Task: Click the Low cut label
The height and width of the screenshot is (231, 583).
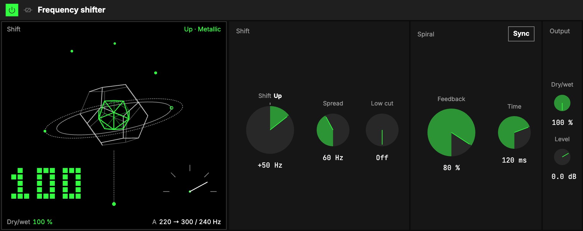Action: (x=382, y=103)
